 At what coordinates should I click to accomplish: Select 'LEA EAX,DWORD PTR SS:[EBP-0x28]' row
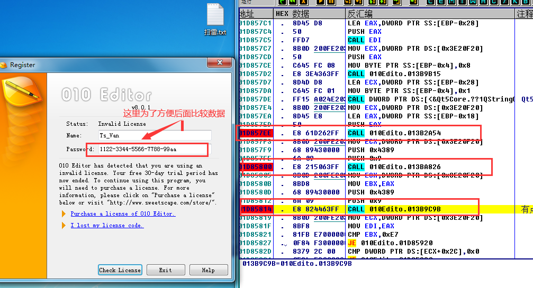(x=413, y=23)
